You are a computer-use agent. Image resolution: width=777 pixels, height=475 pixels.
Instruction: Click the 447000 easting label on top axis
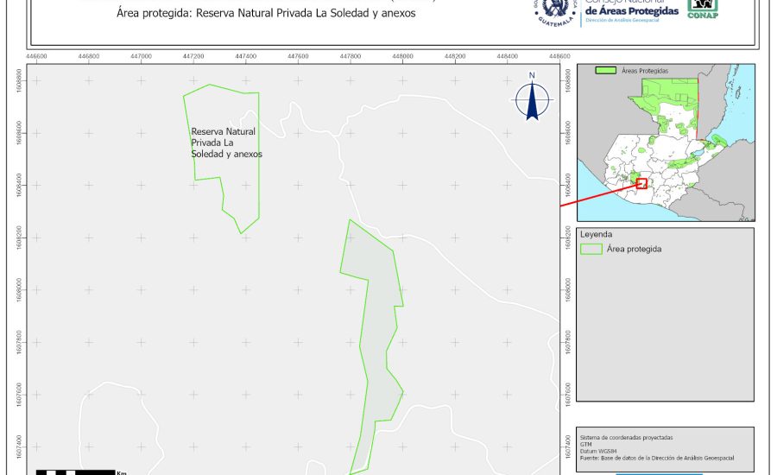click(142, 55)
